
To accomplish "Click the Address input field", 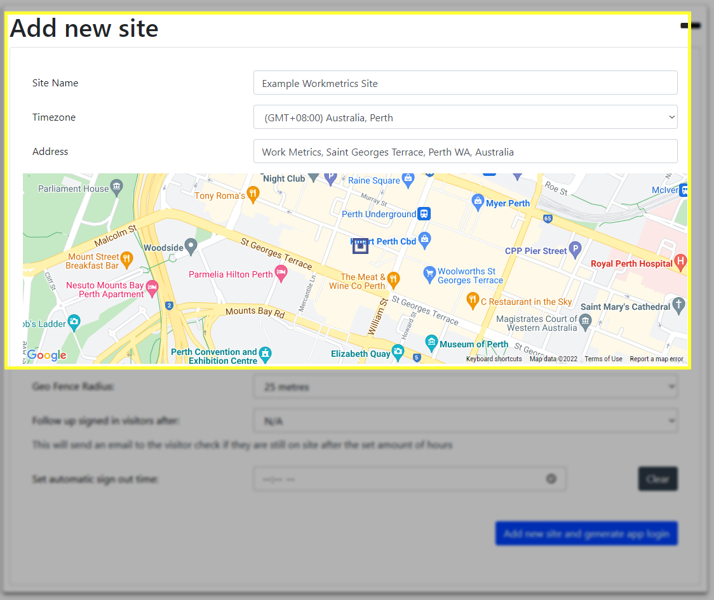I will click(x=465, y=152).
